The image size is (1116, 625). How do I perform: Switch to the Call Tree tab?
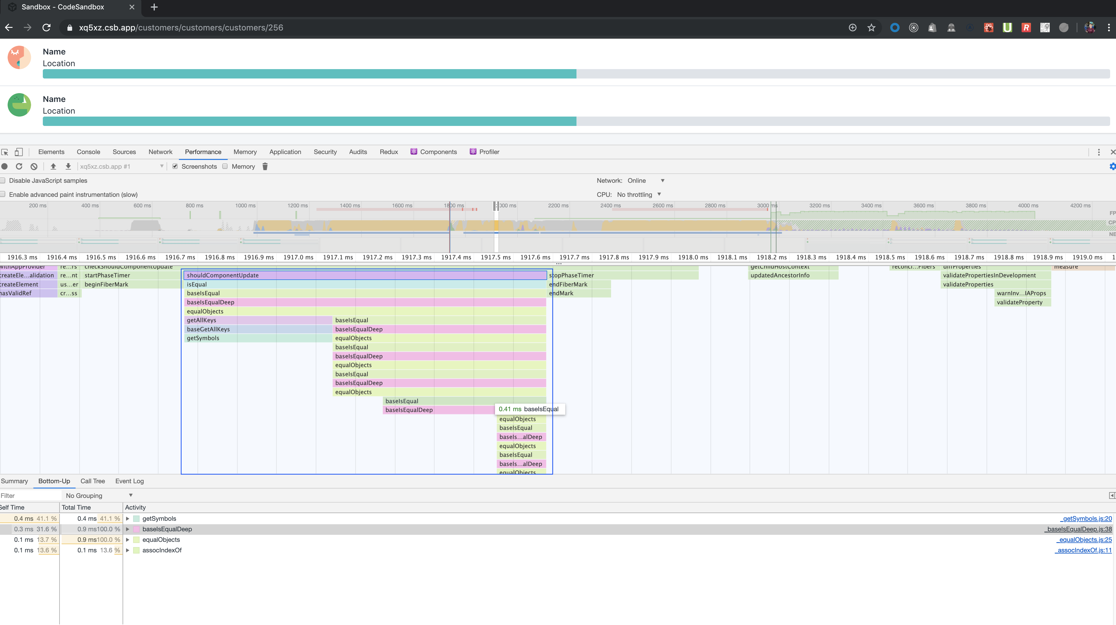point(92,481)
